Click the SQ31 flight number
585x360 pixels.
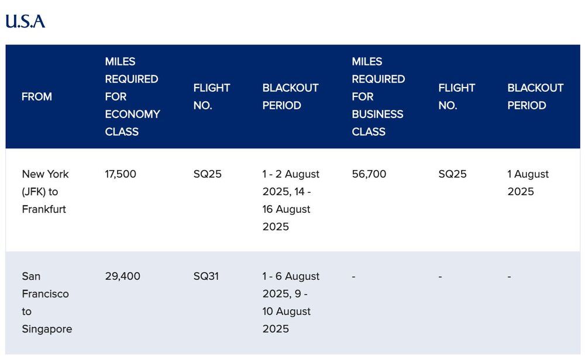click(206, 276)
